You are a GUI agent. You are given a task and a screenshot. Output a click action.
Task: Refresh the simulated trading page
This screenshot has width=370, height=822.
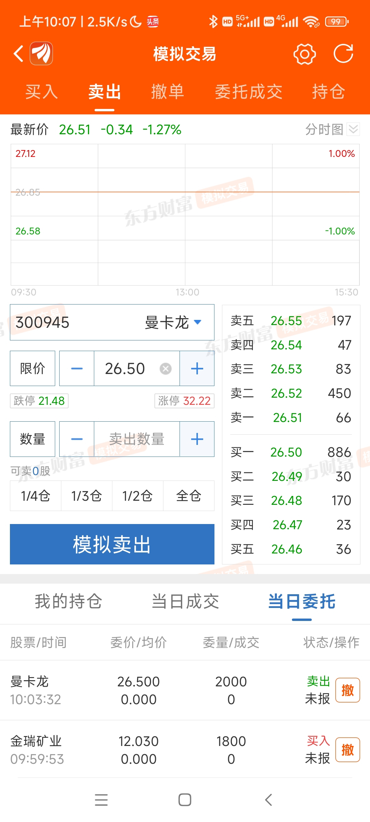(343, 54)
